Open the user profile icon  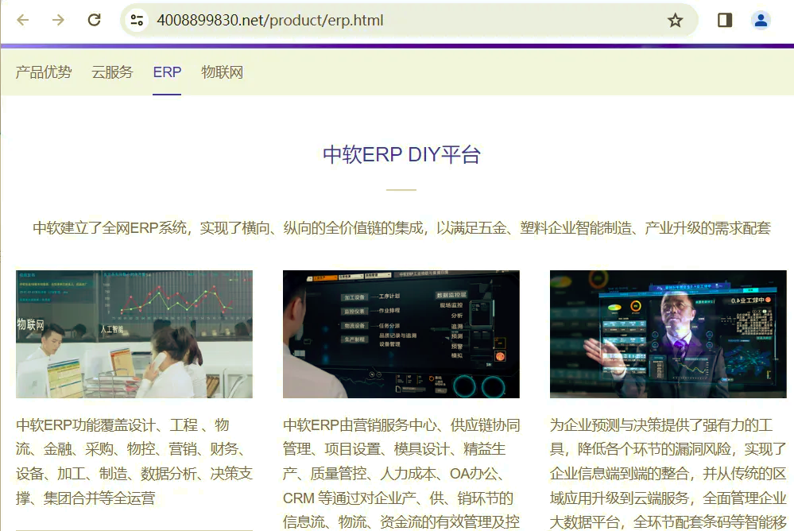tap(761, 20)
